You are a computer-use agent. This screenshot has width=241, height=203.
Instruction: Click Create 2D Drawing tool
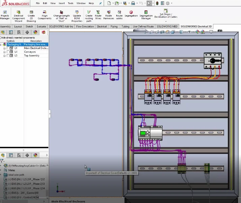(31, 15)
